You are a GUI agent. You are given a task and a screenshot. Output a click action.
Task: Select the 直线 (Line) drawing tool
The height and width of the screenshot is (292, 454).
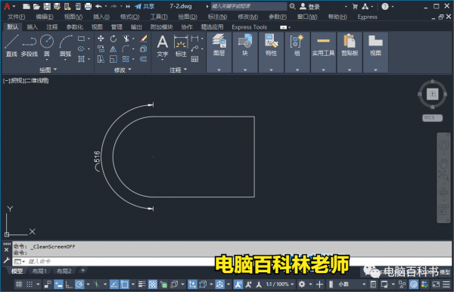[11, 45]
